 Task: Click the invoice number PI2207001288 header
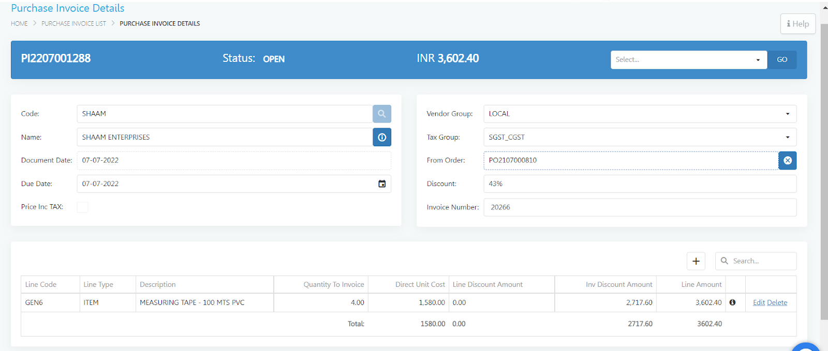[56, 58]
